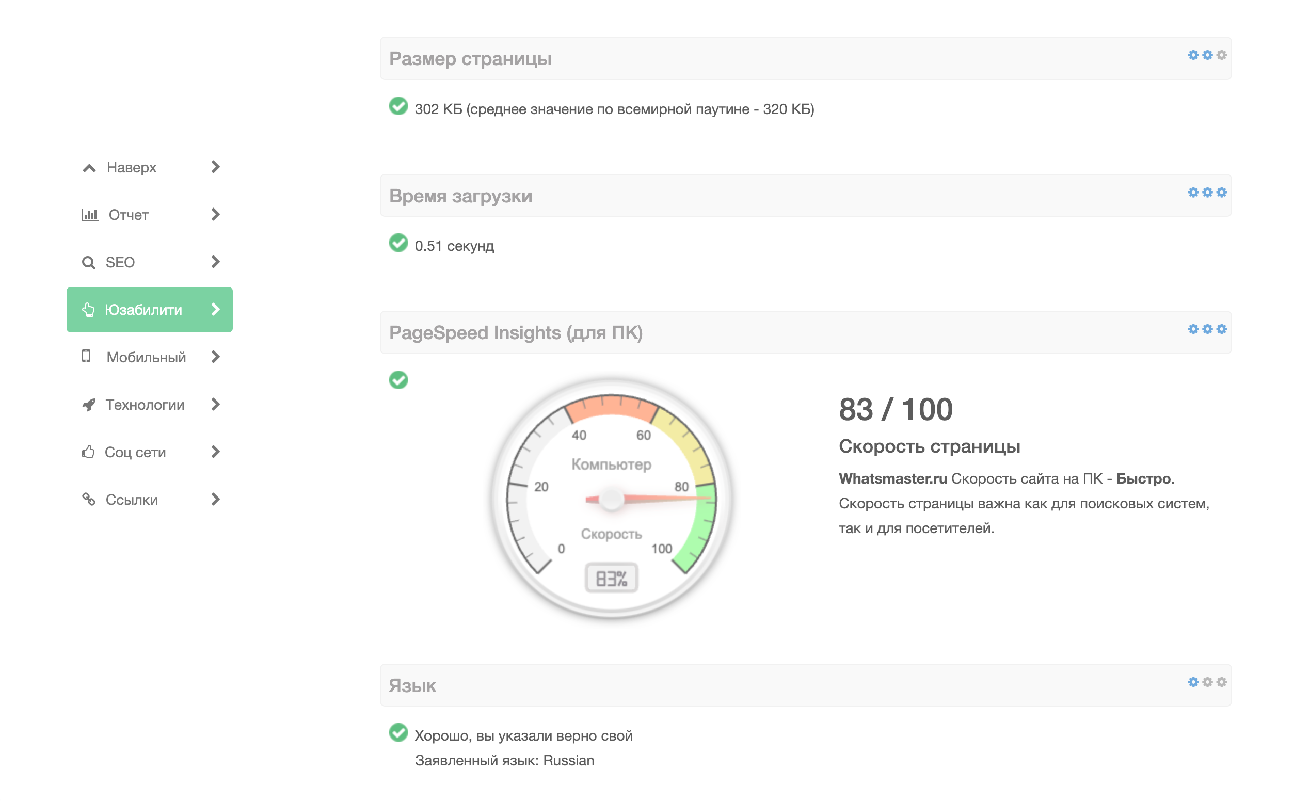Click green checkmark next to 302 КБ

(x=398, y=106)
